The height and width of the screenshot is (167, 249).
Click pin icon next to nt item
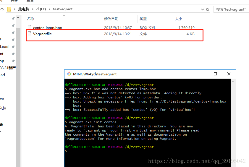(x=13, y=54)
